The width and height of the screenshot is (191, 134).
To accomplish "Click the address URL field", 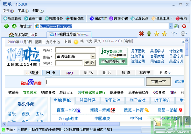I will tap(101, 26).
